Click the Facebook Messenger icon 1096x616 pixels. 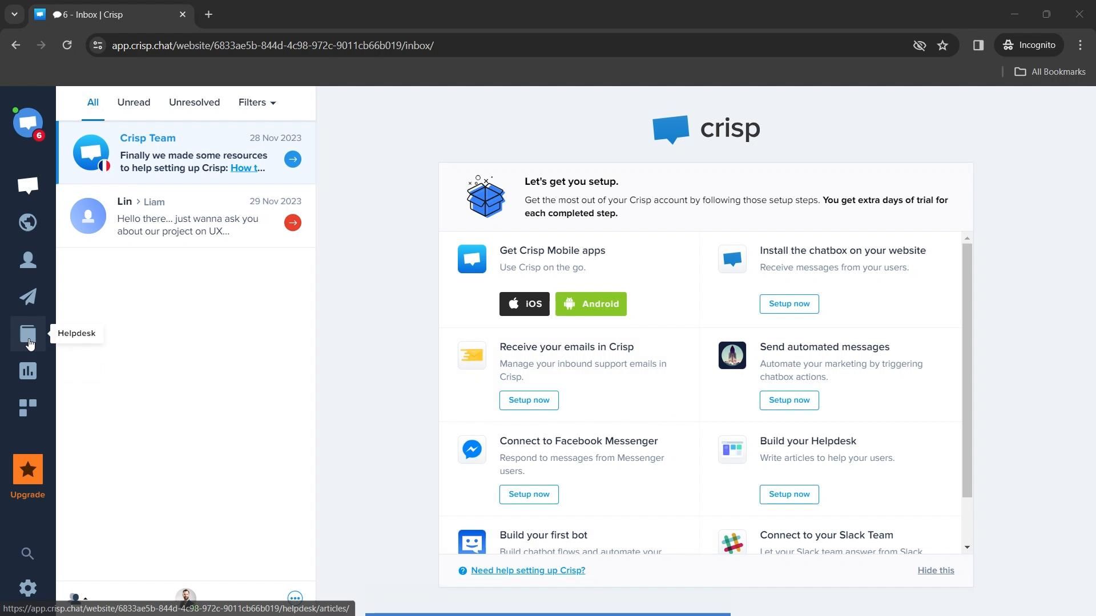(472, 449)
